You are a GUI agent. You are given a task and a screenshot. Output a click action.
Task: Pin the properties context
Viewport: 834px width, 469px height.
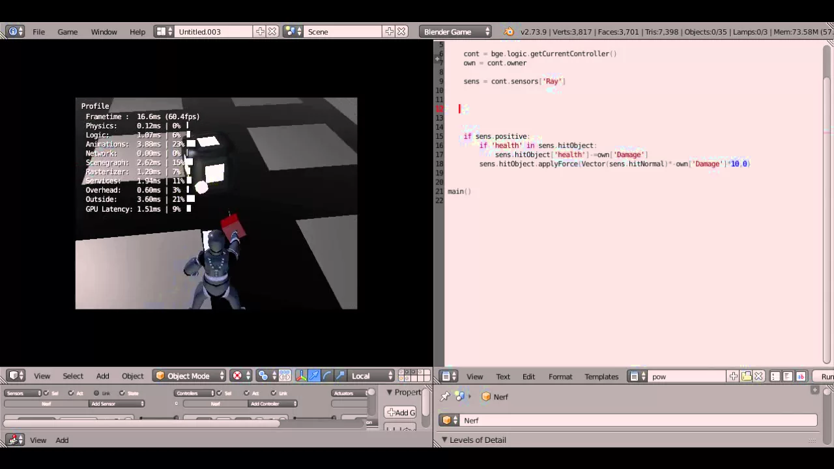point(445,396)
